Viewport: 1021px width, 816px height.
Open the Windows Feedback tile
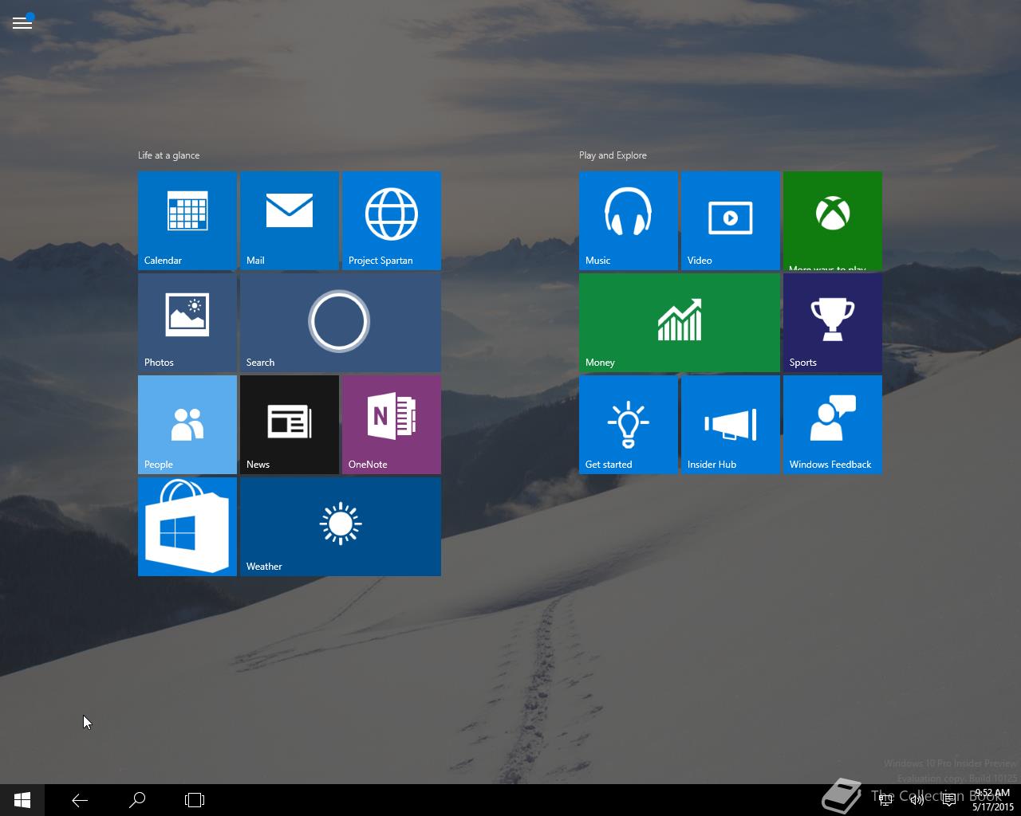(833, 425)
